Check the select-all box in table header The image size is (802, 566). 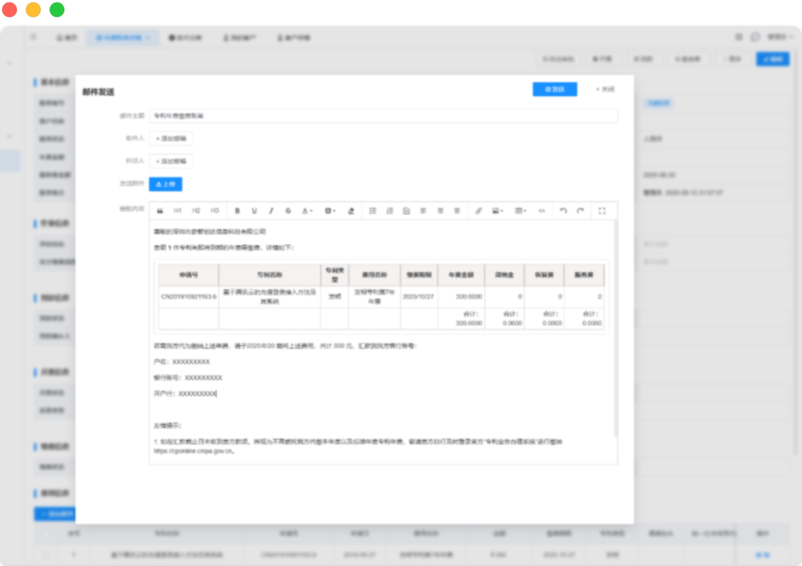(46, 534)
